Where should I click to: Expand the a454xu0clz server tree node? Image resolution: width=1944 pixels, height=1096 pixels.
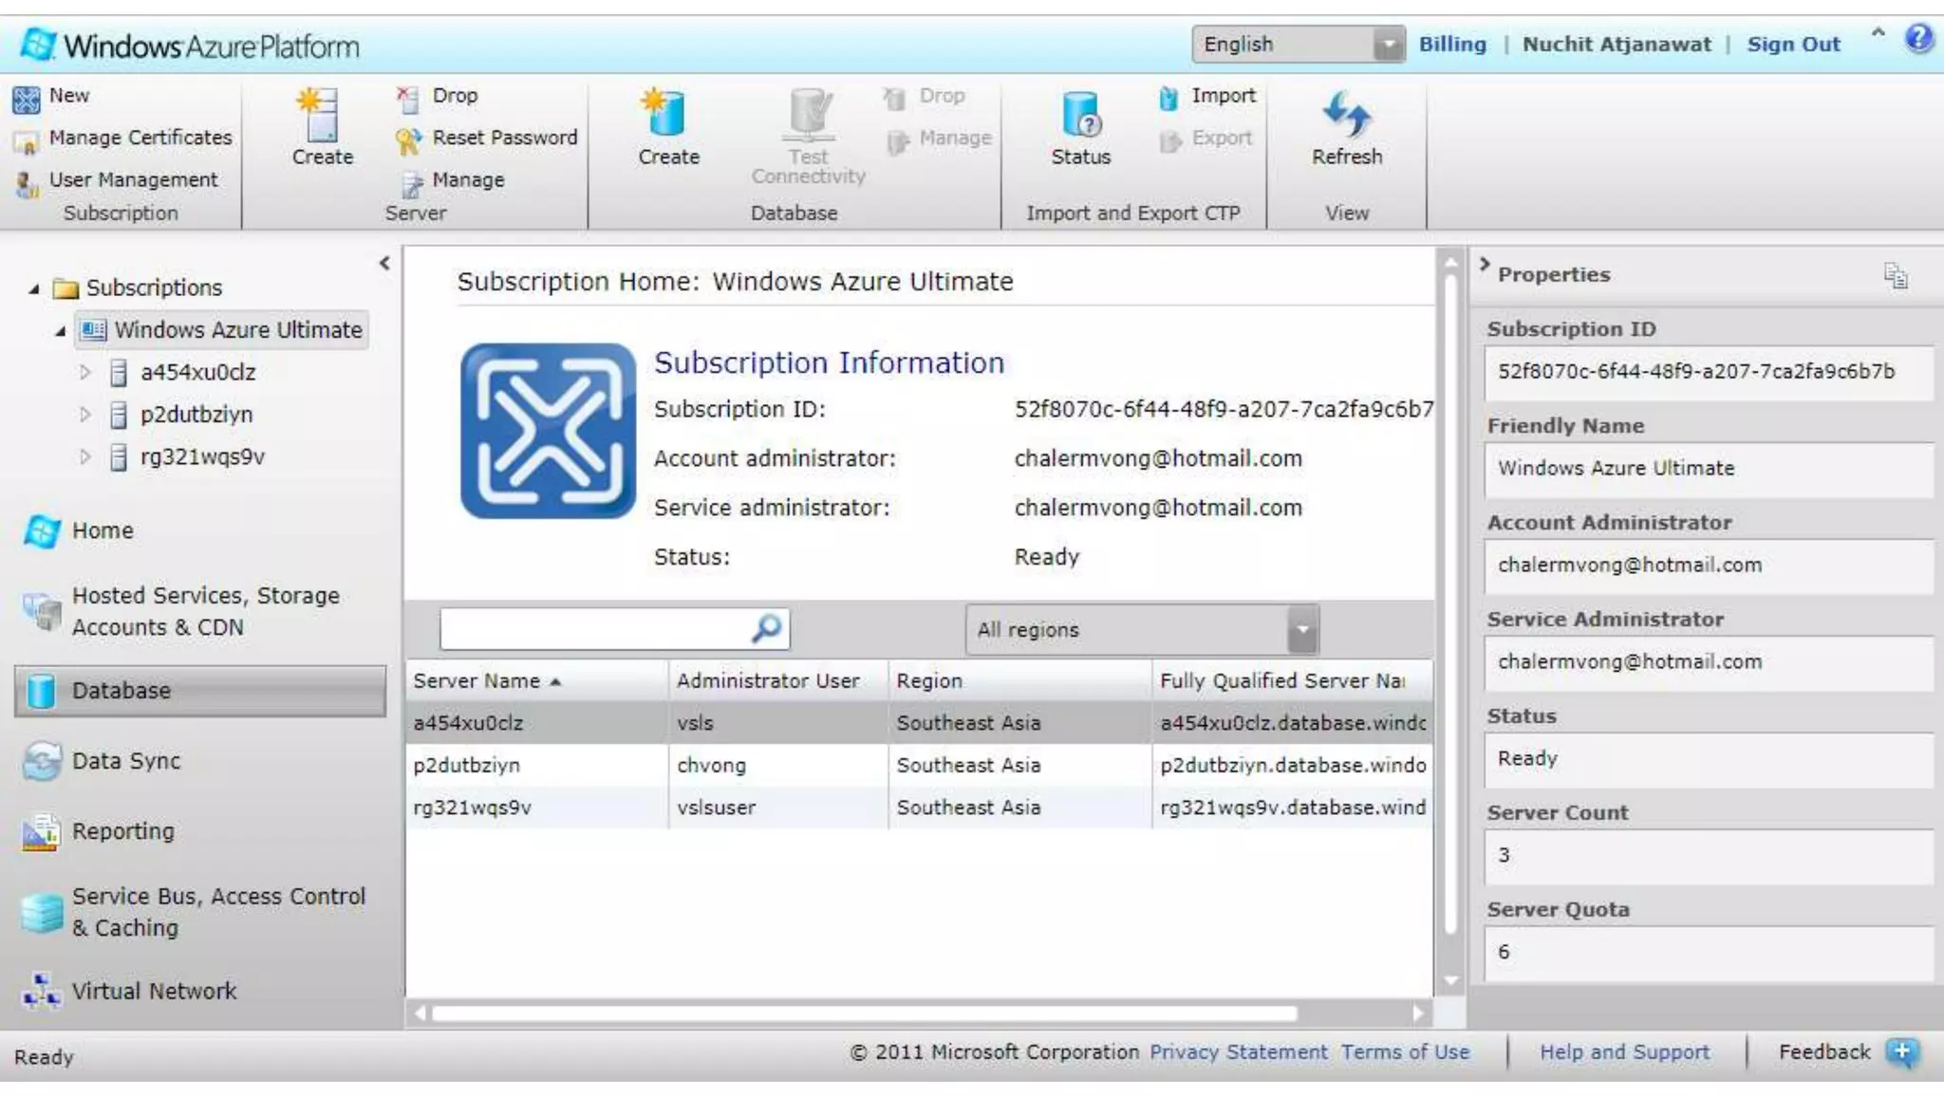pos(85,373)
